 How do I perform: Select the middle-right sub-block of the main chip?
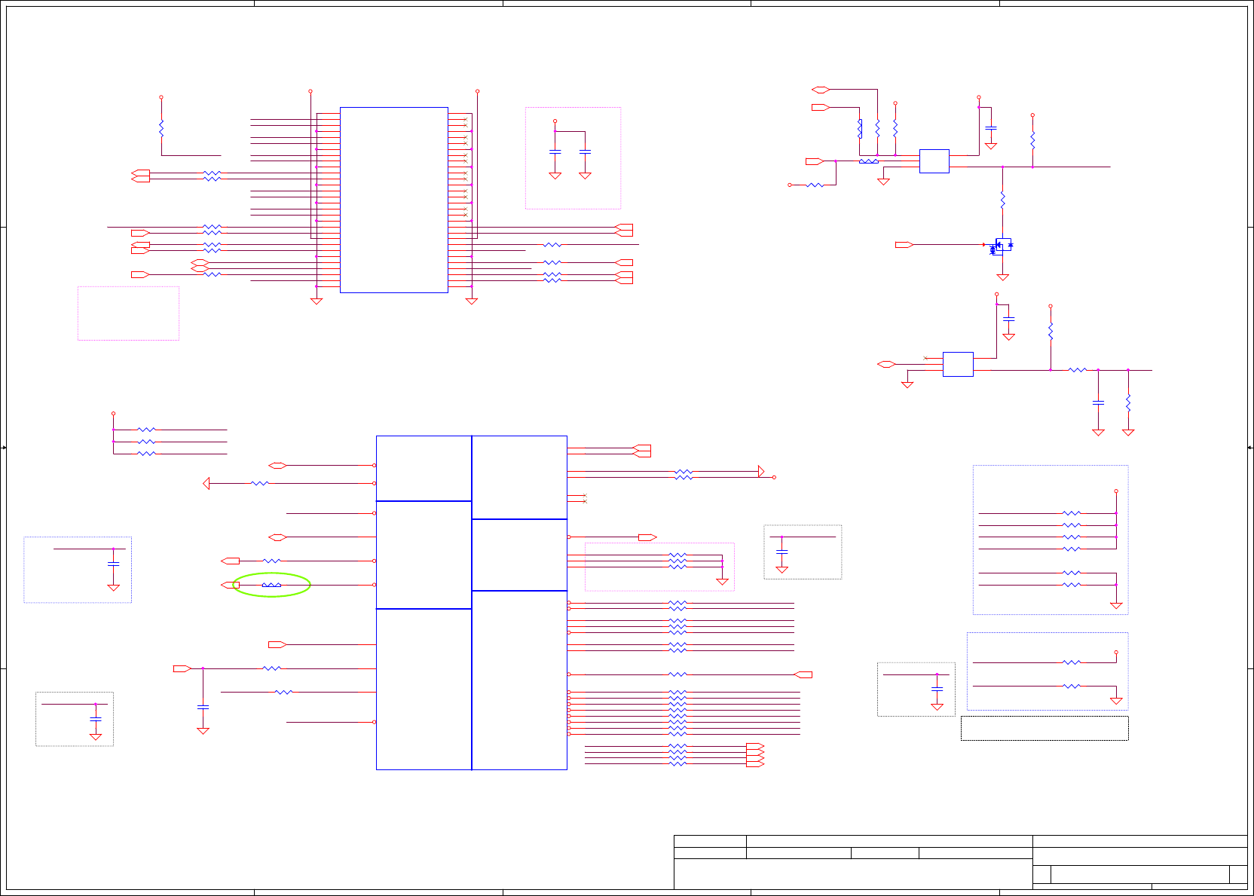(x=519, y=555)
